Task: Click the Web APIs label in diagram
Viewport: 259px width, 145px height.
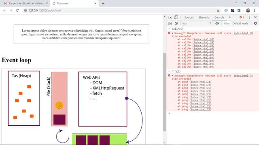Action: (x=91, y=77)
